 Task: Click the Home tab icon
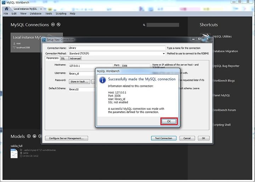tap(6, 8)
